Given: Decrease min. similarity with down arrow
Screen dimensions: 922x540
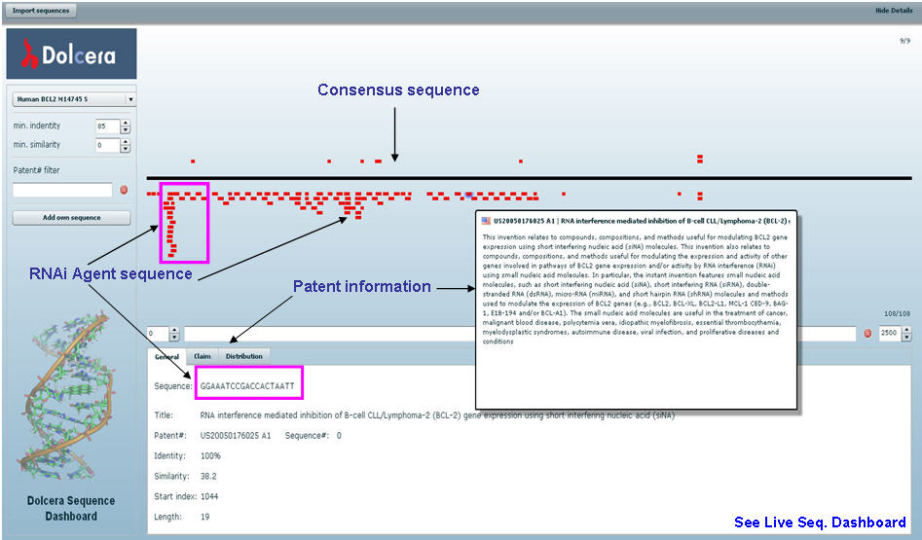Looking at the screenshot, I should coord(125,149).
